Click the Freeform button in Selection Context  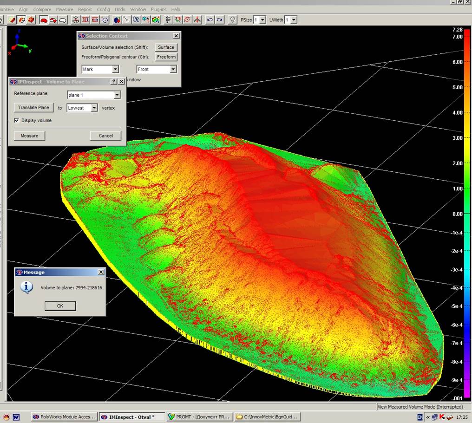(166, 57)
